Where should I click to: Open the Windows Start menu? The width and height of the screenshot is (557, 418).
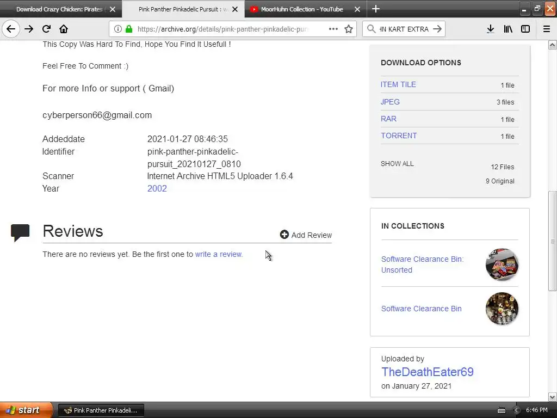(26, 410)
